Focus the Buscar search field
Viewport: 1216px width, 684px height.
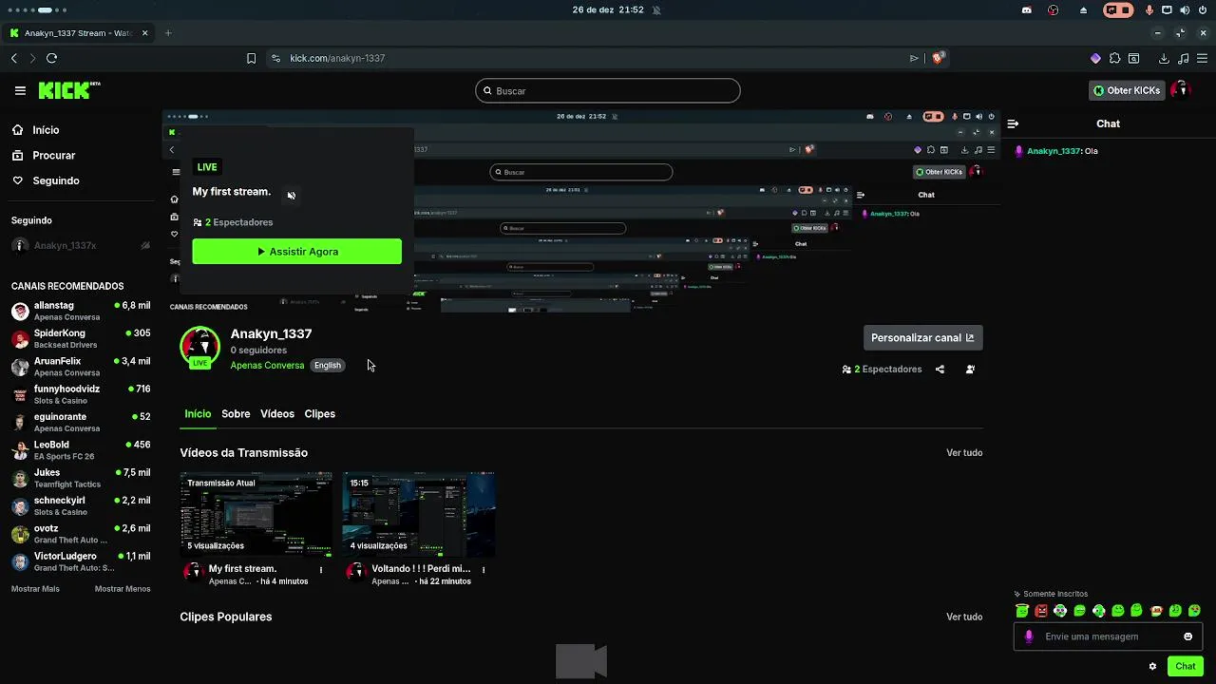tap(608, 91)
